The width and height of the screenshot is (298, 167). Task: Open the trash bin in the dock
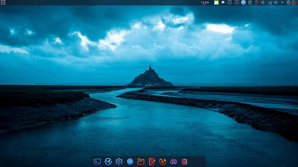pyautogui.click(x=184, y=162)
